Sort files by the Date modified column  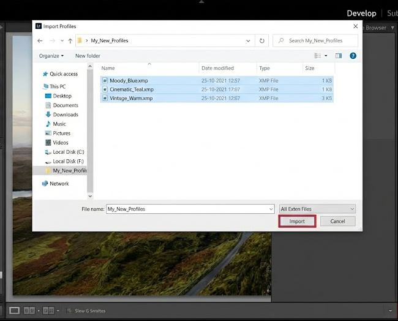[x=217, y=68]
